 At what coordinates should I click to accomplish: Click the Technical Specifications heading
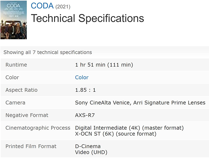click(x=87, y=18)
